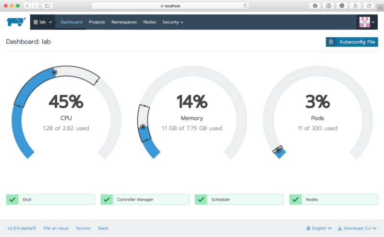This screenshot has width=384, height=237.
Task: Open the Security menu dropdown
Action: [173, 22]
